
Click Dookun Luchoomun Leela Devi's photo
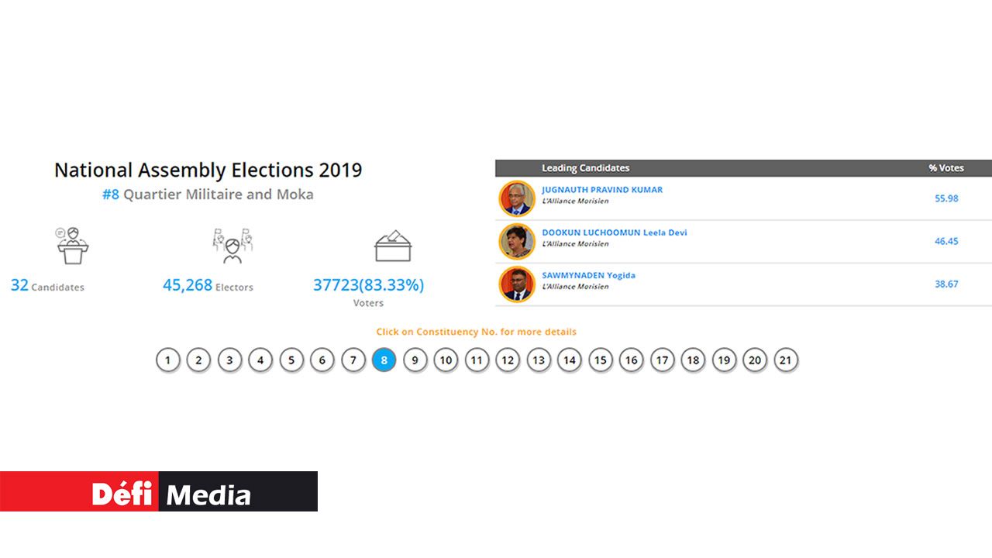click(517, 241)
